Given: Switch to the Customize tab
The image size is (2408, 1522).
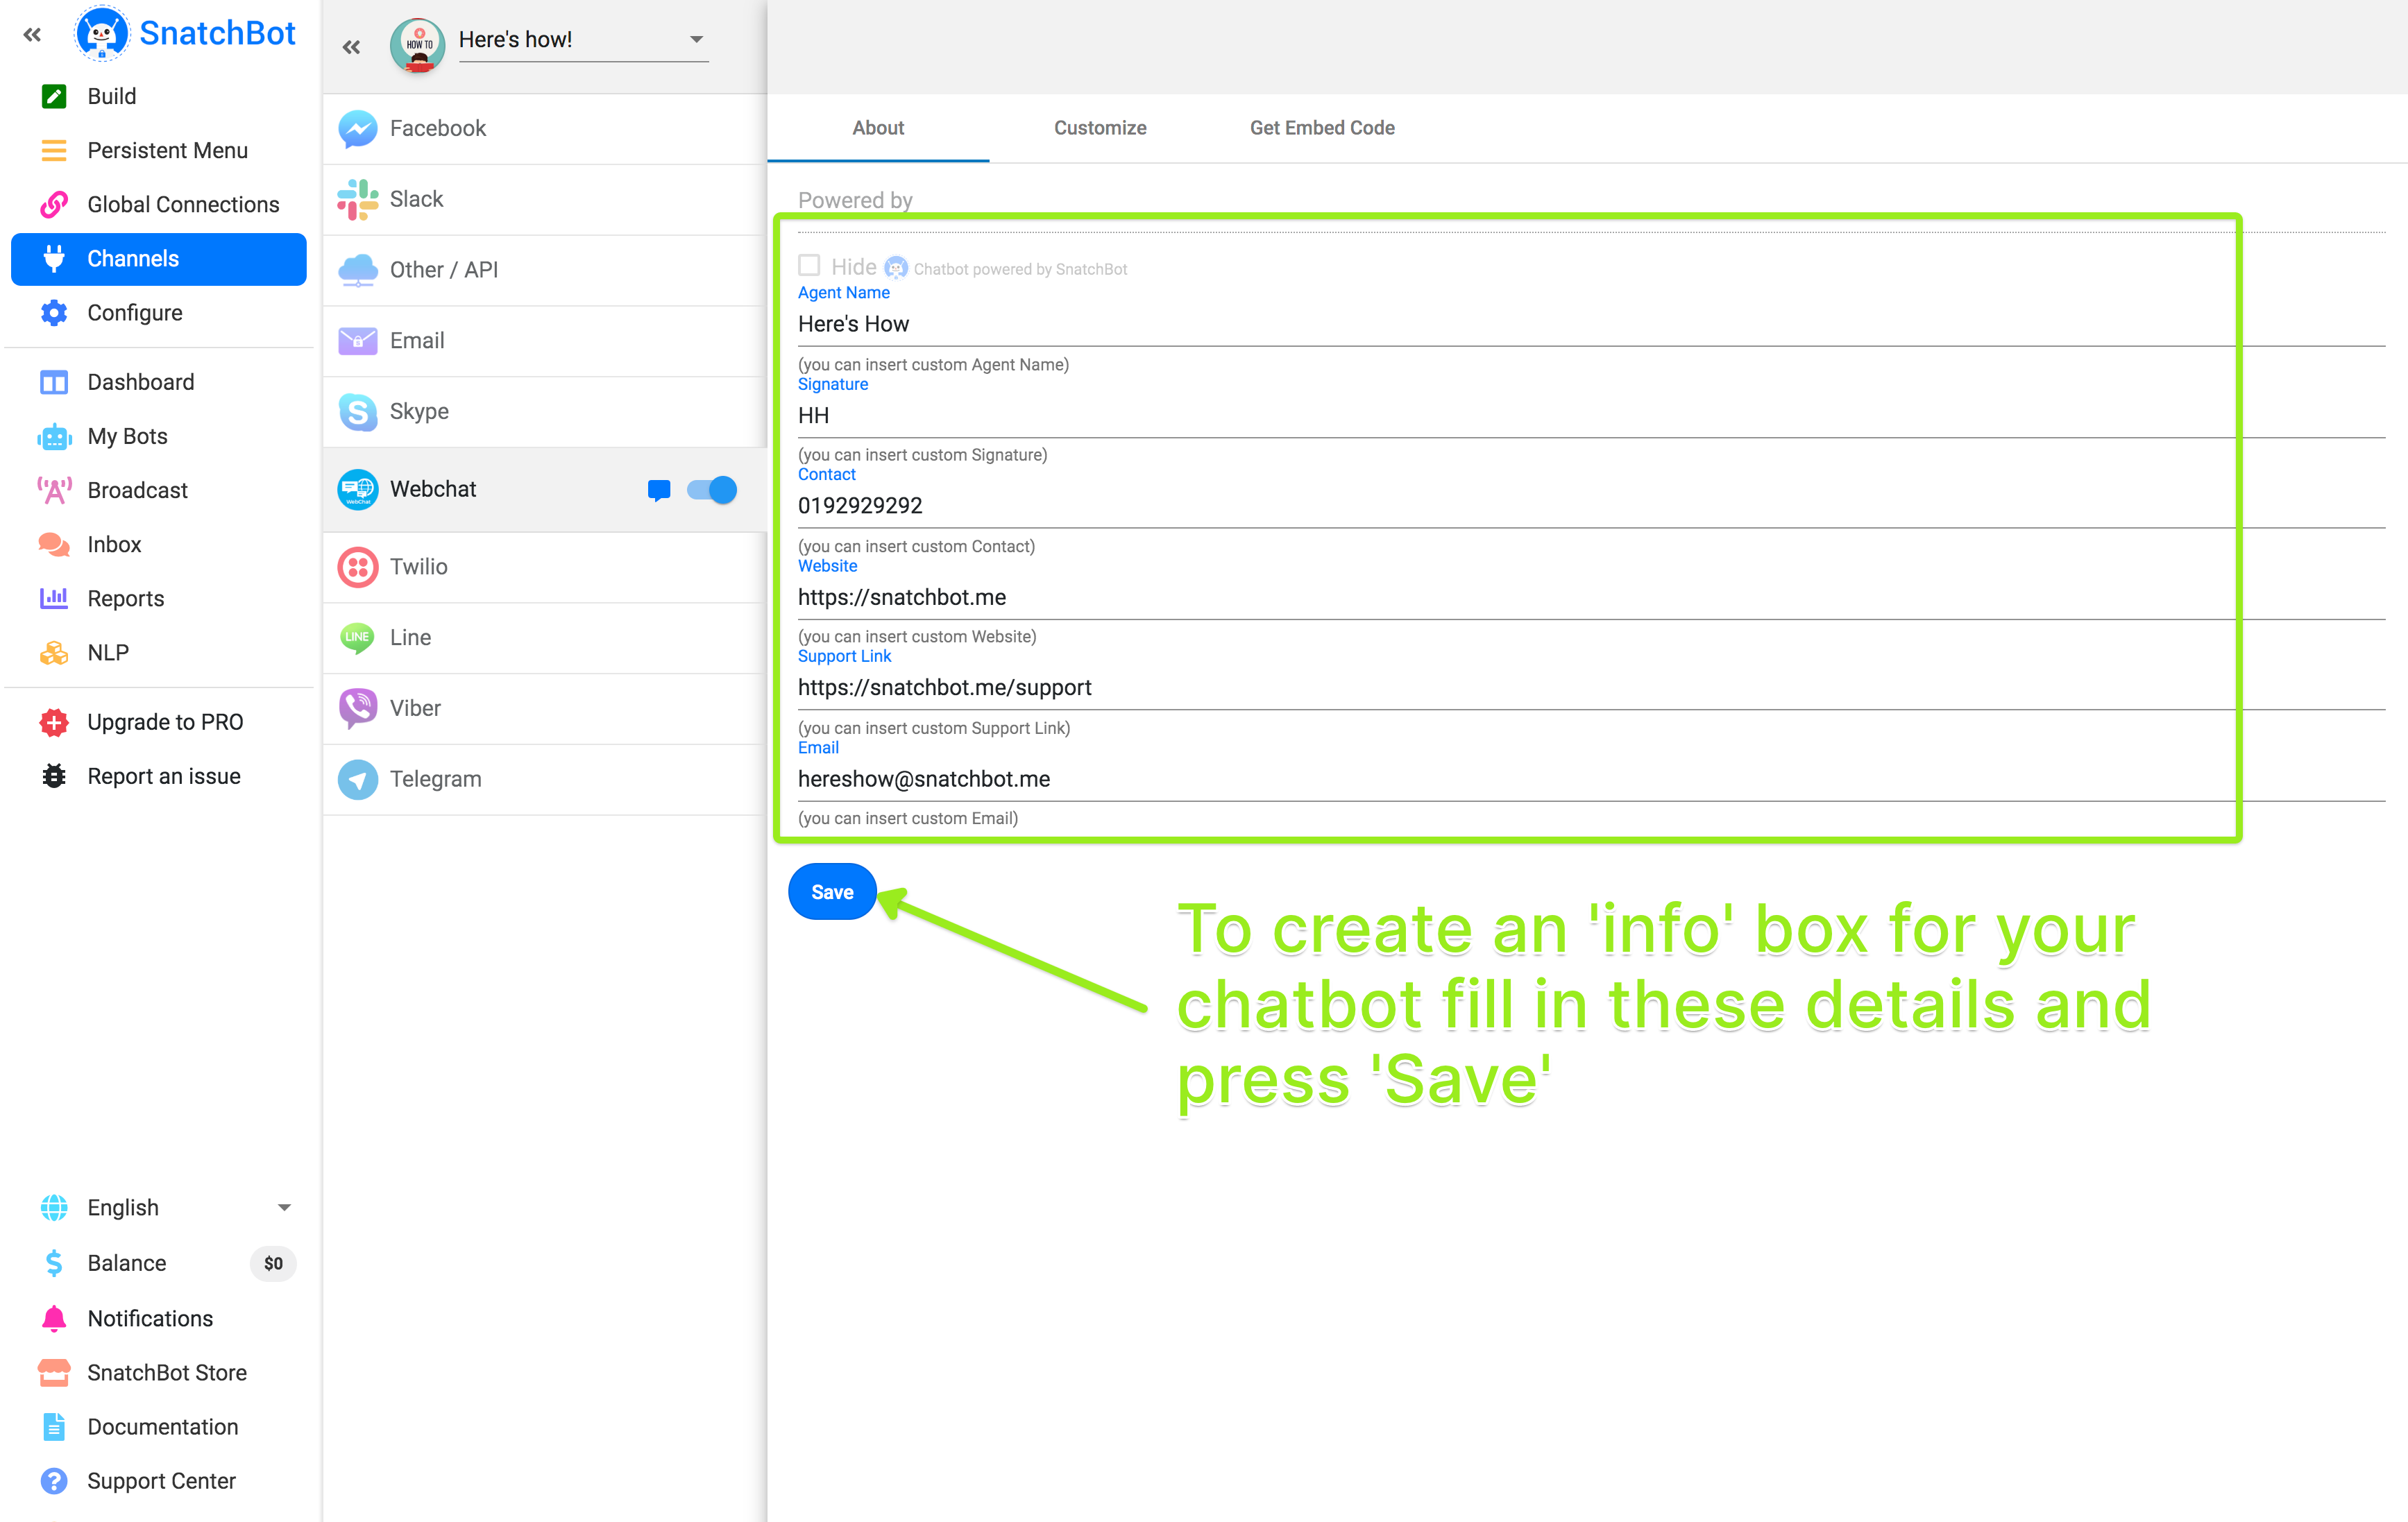Looking at the screenshot, I should [x=1099, y=128].
